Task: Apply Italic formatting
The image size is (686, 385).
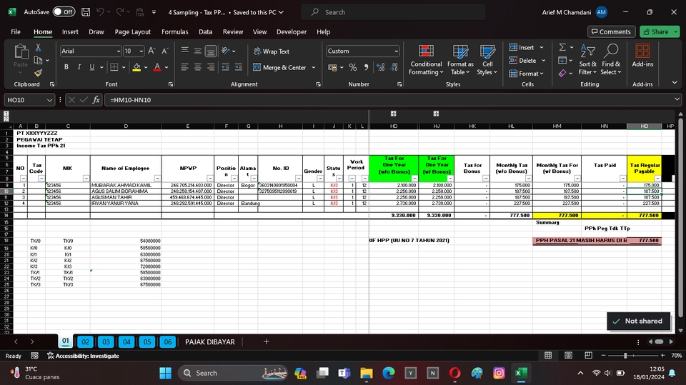Action: (x=79, y=67)
